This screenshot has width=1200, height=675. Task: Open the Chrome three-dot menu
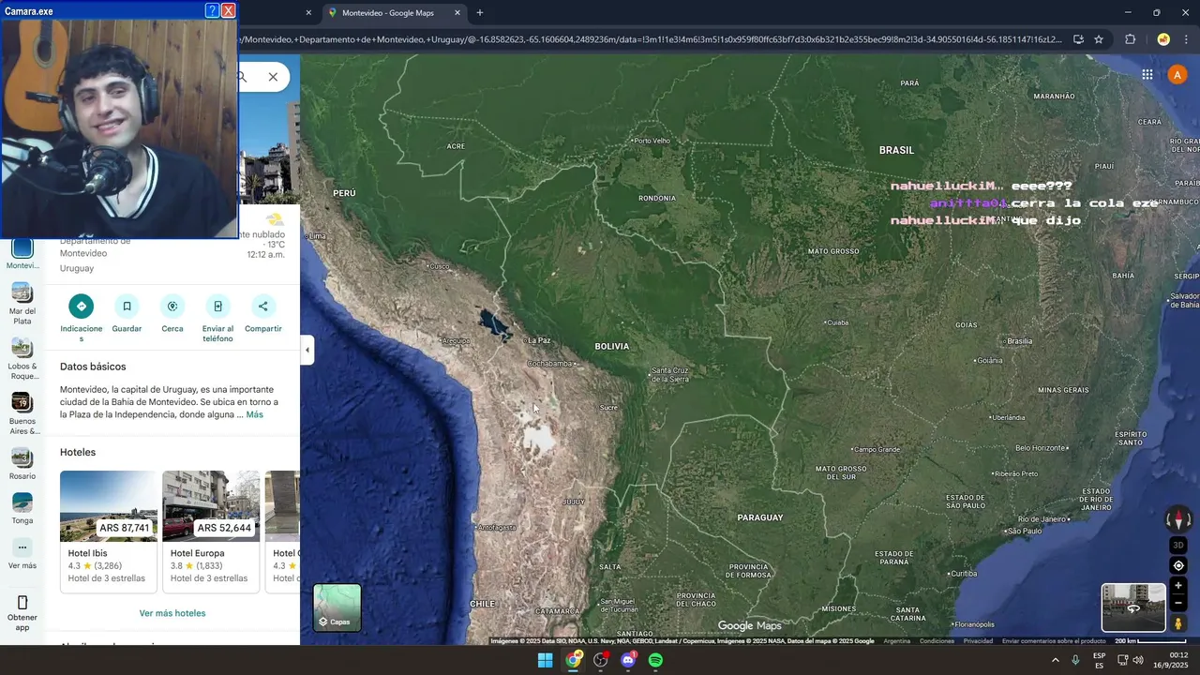point(1187,39)
